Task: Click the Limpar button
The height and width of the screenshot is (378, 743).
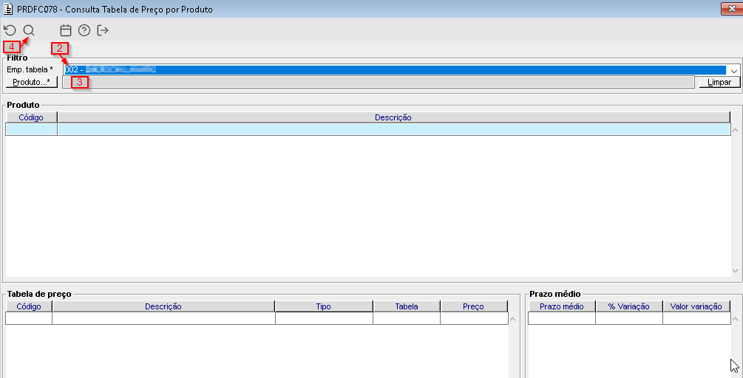Action: [719, 82]
